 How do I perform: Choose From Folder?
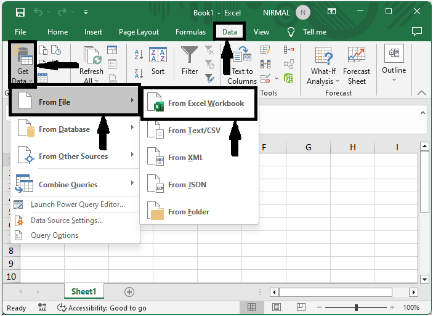click(199, 211)
